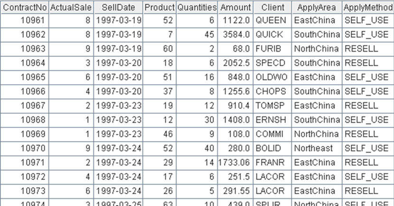This screenshot has height=206, width=394.
Task: Select the Product column header
Action: tap(159, 8)
